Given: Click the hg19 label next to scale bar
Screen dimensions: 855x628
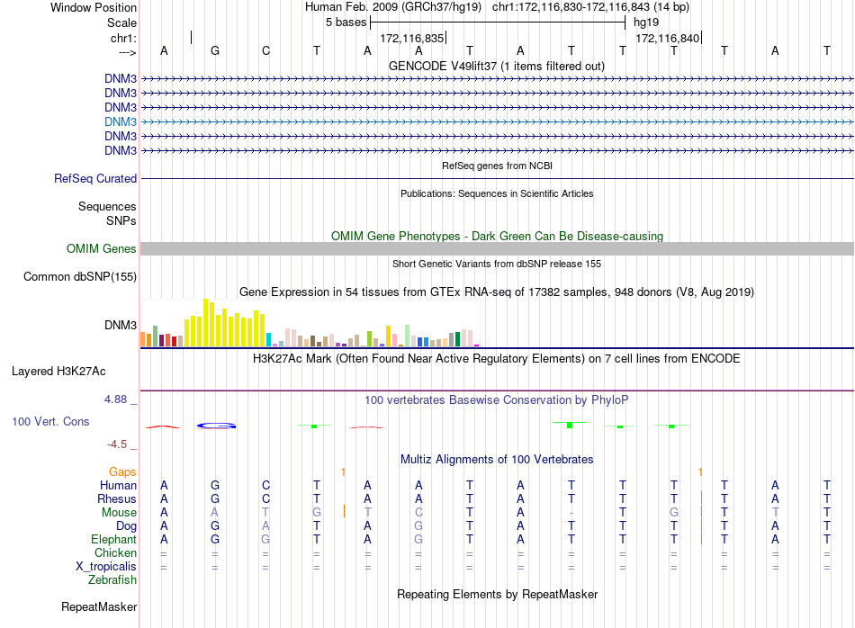Looking at the screenshot, I should pos(646,22).
